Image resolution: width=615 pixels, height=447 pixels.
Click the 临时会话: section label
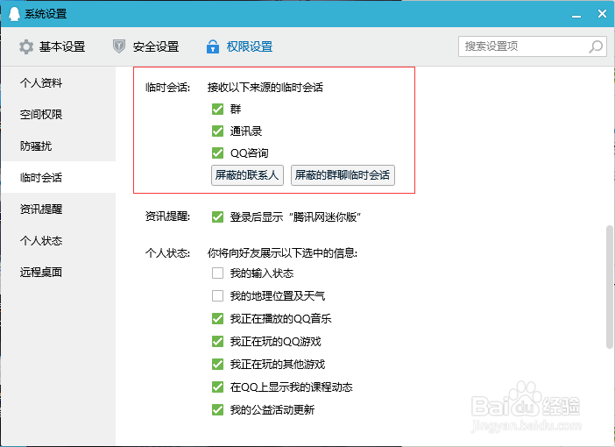click(167, 87)
